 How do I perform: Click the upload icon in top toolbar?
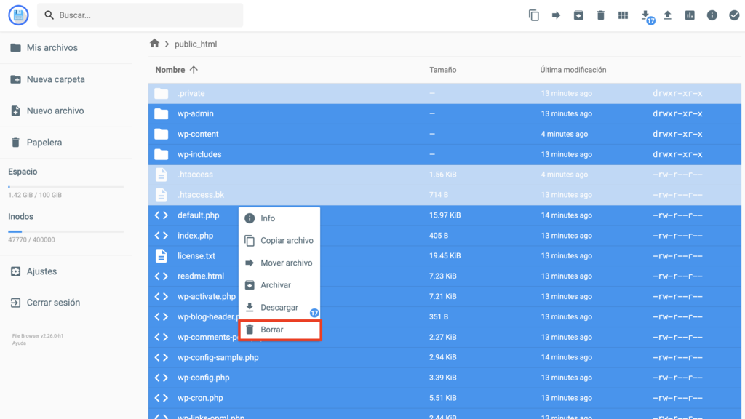coord(667,15)
